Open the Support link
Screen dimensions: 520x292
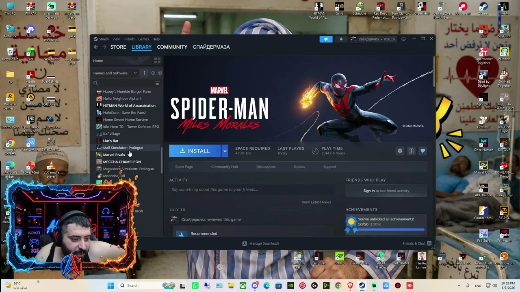coord(329,167)
